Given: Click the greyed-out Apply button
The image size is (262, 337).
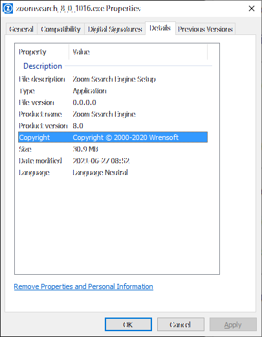Looking at the screenshot, I should (x=233, y=324).
